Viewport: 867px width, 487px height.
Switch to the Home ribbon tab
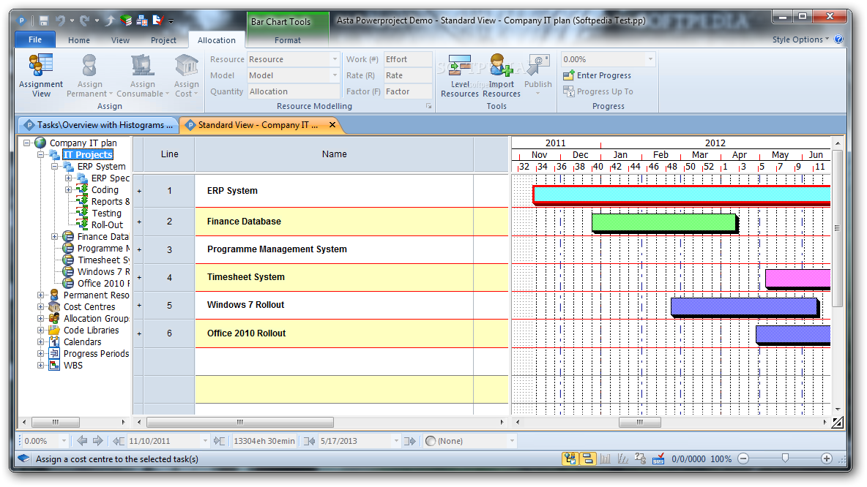79,40
